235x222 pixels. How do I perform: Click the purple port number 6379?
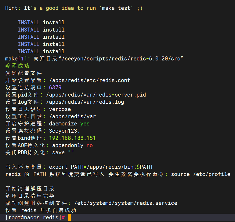point(55,87)
